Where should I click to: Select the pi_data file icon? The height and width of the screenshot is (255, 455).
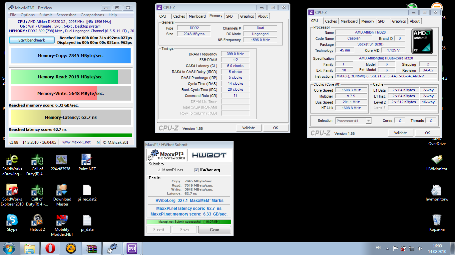point(87,223)
